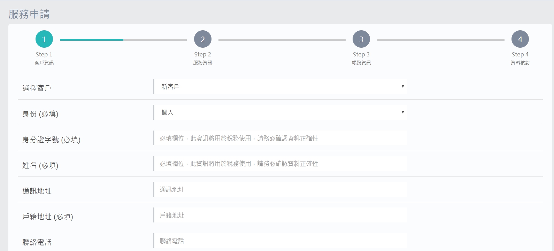
Task: Click the Step 4 circle icon
Action: pos(520,39)
